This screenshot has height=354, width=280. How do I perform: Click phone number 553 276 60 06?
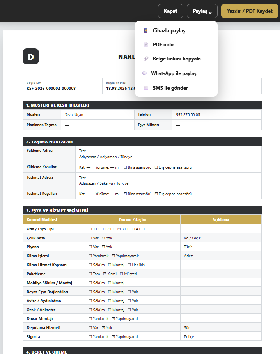[188, 115]
